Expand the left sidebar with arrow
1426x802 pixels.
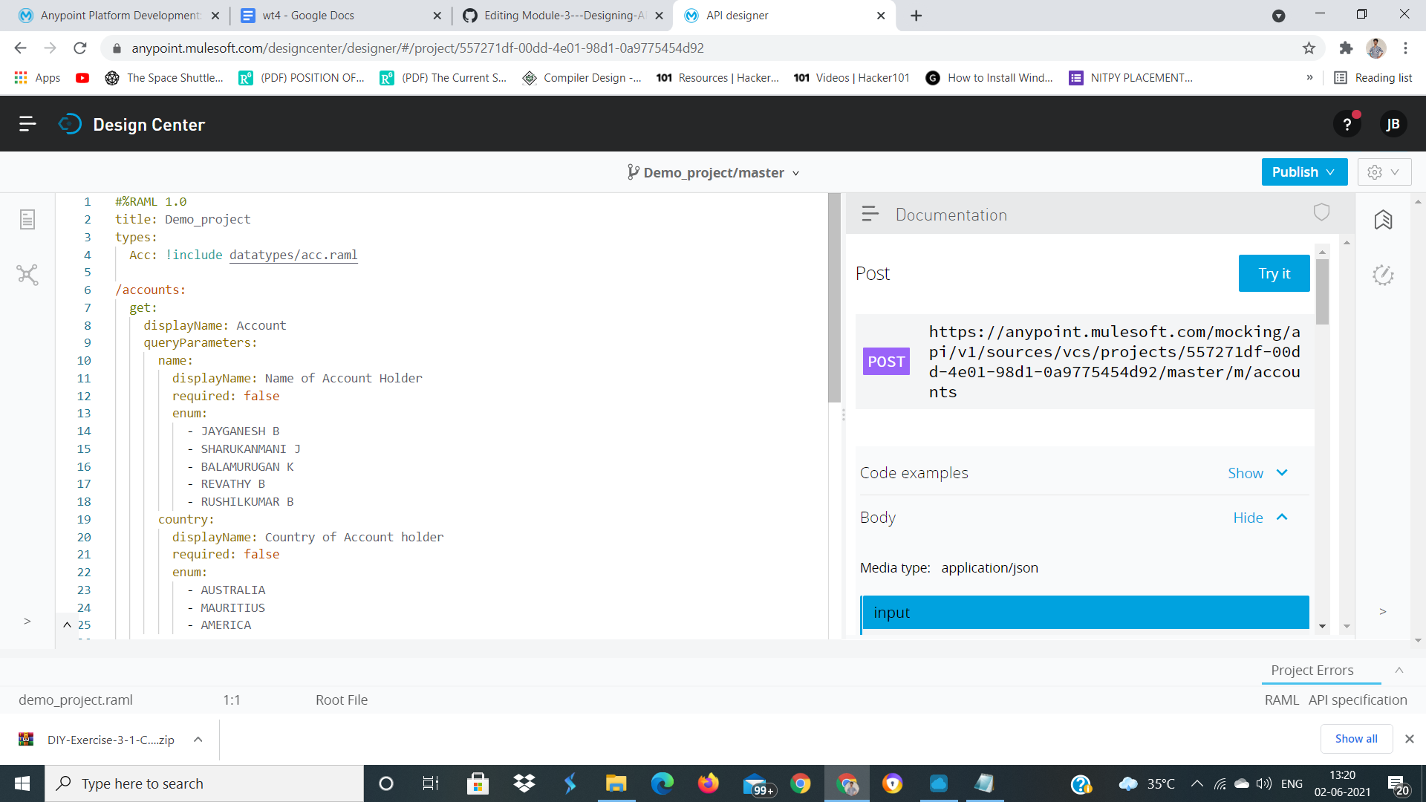pos(27,621)
